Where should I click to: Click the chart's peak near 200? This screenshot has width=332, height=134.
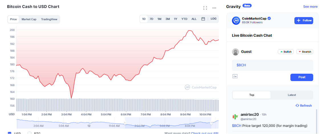(x=189, y=30)
